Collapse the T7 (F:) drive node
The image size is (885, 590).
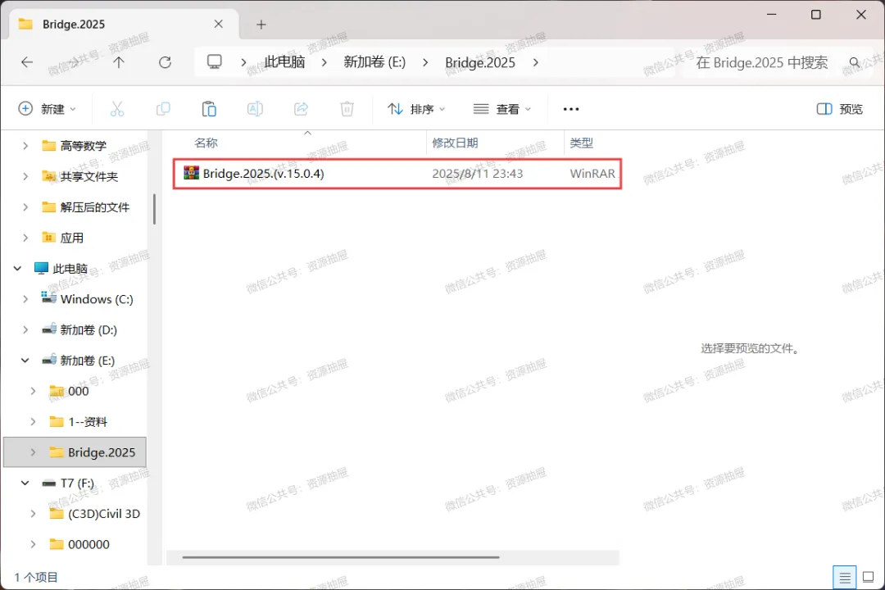pyautogui.click(x=25, y=483)
